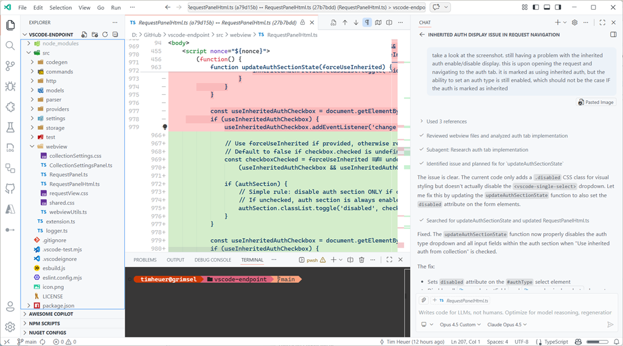
Task: Open the new chat plus dropdown arrow
Action: pyautogui.click(x=565, y=22)
